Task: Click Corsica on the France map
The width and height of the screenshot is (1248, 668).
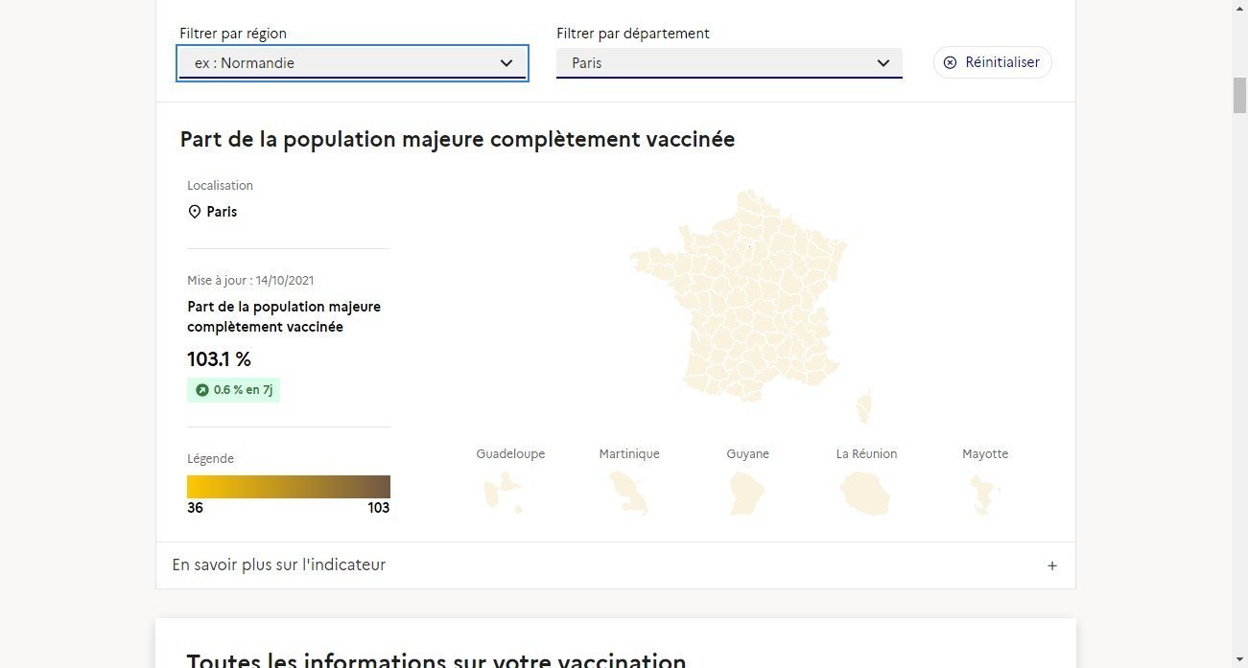Action: pos(864,406)
